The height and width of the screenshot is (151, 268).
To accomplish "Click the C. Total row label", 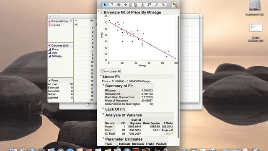I will [x=110, y=134].
